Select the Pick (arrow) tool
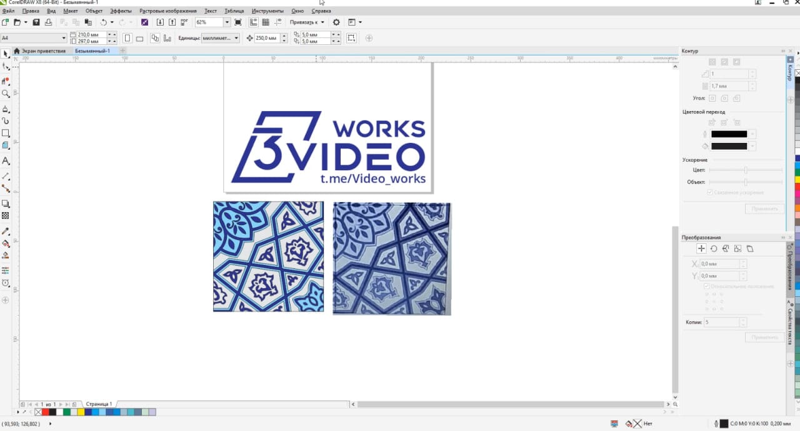800x431 pixels. click(6, 54)
